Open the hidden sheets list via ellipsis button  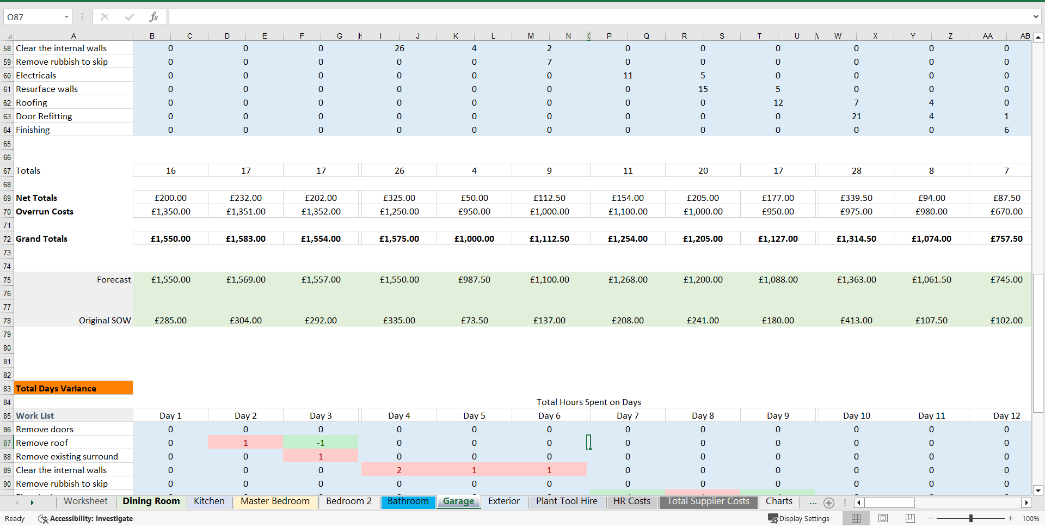click(x=813, y=503)
